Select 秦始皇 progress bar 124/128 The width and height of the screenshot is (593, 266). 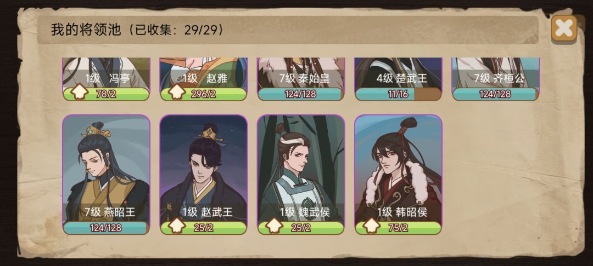(301, 94)
